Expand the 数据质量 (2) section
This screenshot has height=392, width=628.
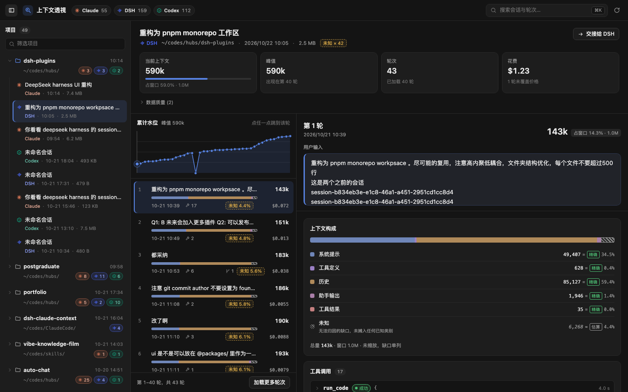coord(157,102)
